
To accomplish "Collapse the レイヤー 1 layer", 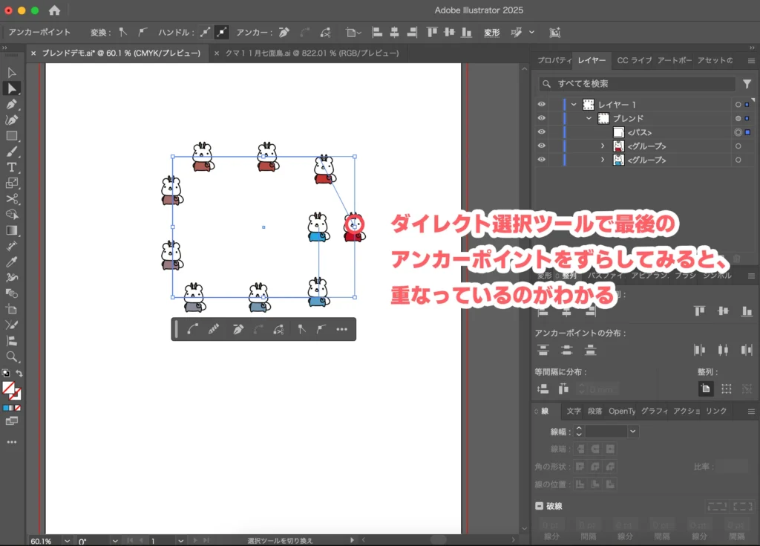I will [x=574, y=104].
